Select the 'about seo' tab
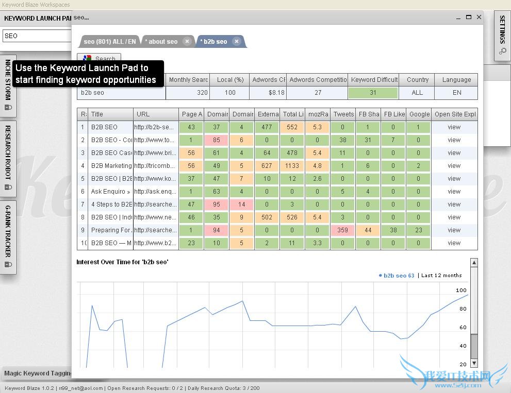Image resolution: width=511 pixels, height=393 pixels. coord(162,42)
